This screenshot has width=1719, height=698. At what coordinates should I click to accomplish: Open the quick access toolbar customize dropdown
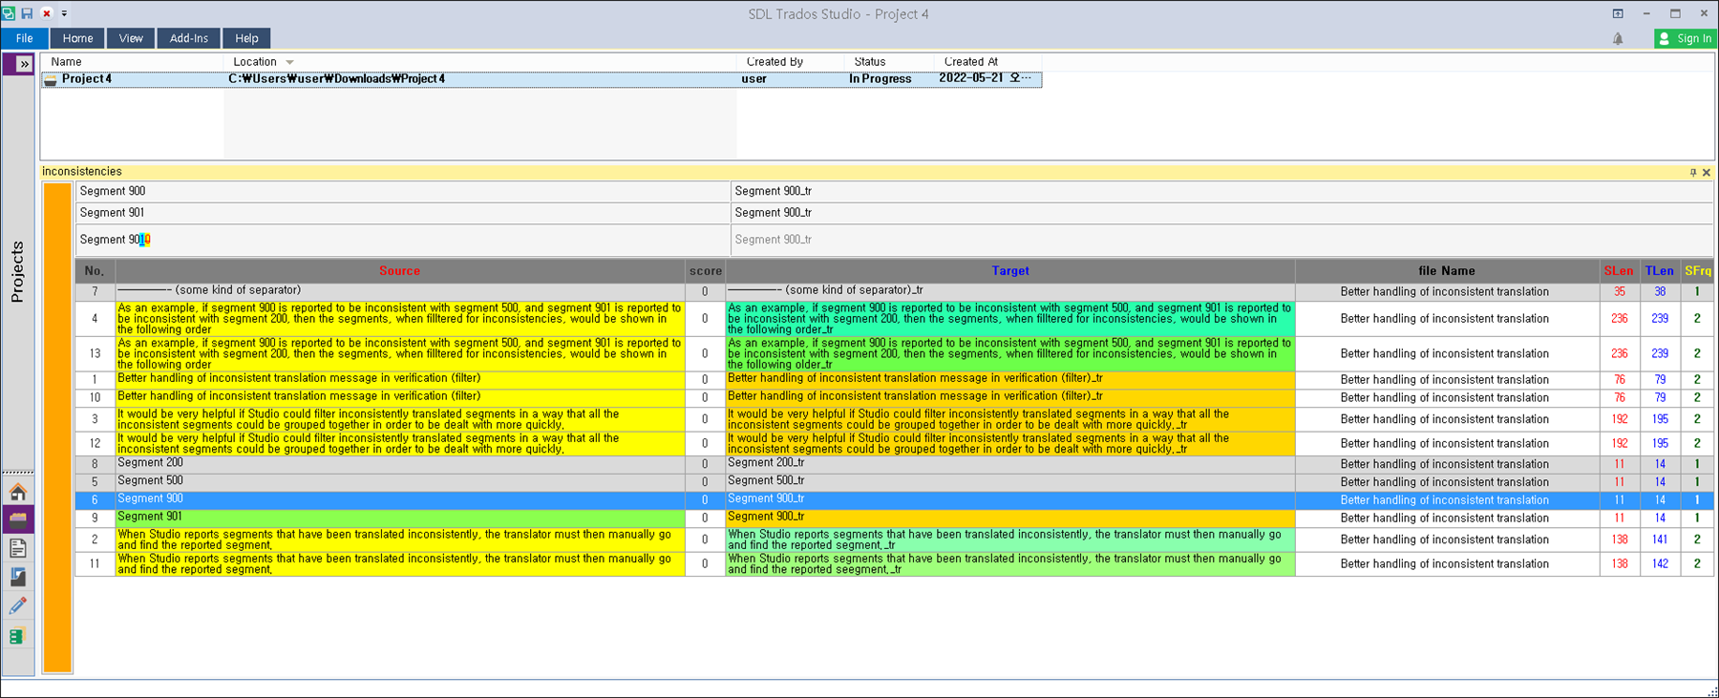[x=64, y=13]
